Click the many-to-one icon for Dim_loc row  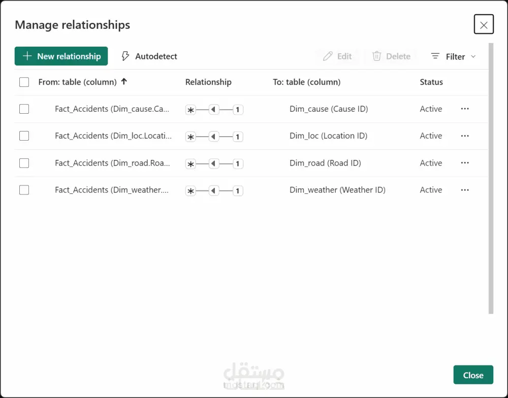pos(214,137)
